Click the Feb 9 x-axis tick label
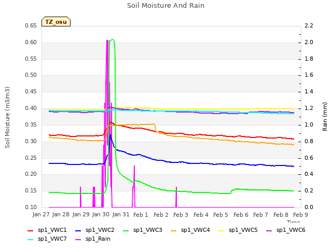 pos(300,215)
